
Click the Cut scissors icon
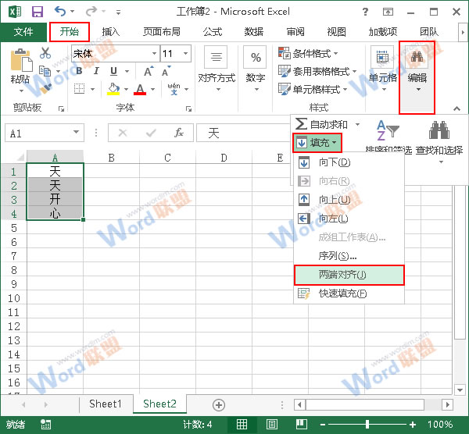click(x=45, y=53)
